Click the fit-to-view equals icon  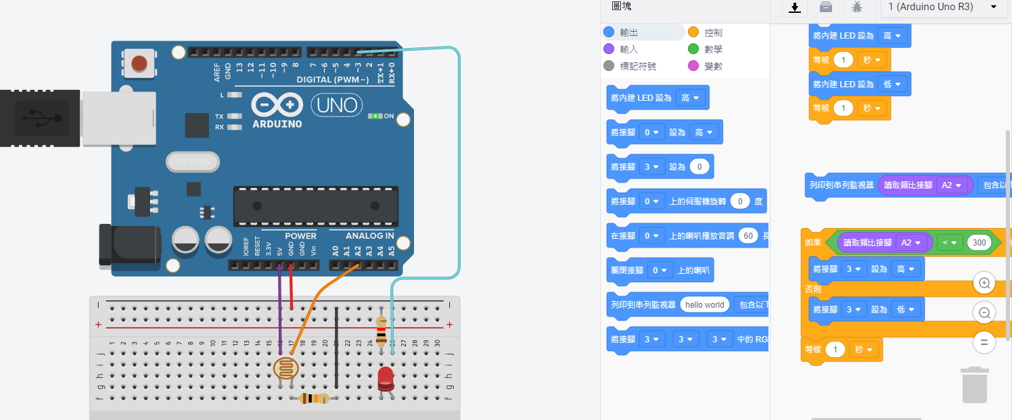pos(984,342)
